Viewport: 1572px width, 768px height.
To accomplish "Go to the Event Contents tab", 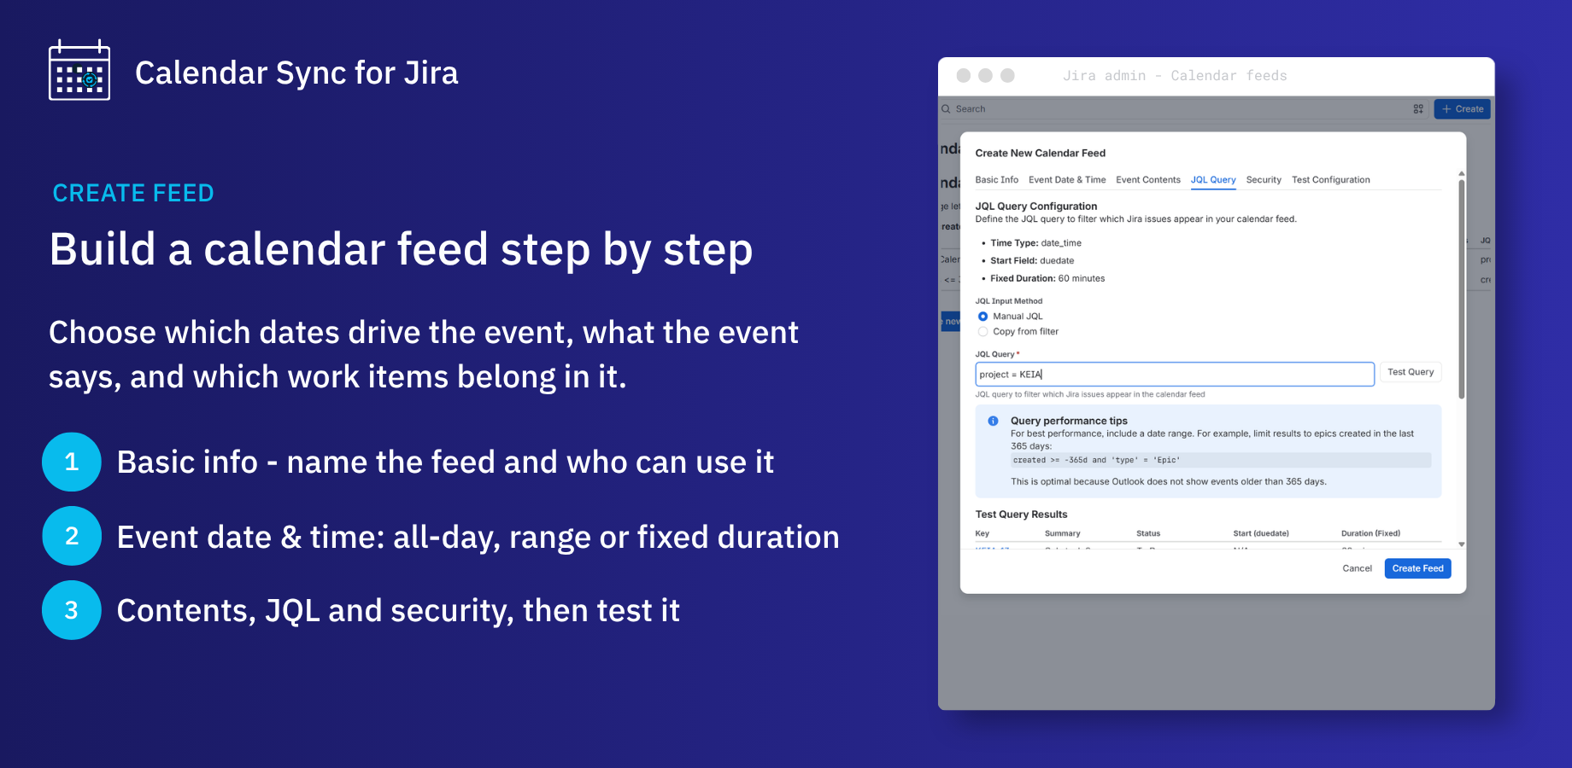I will (1147, 180).
